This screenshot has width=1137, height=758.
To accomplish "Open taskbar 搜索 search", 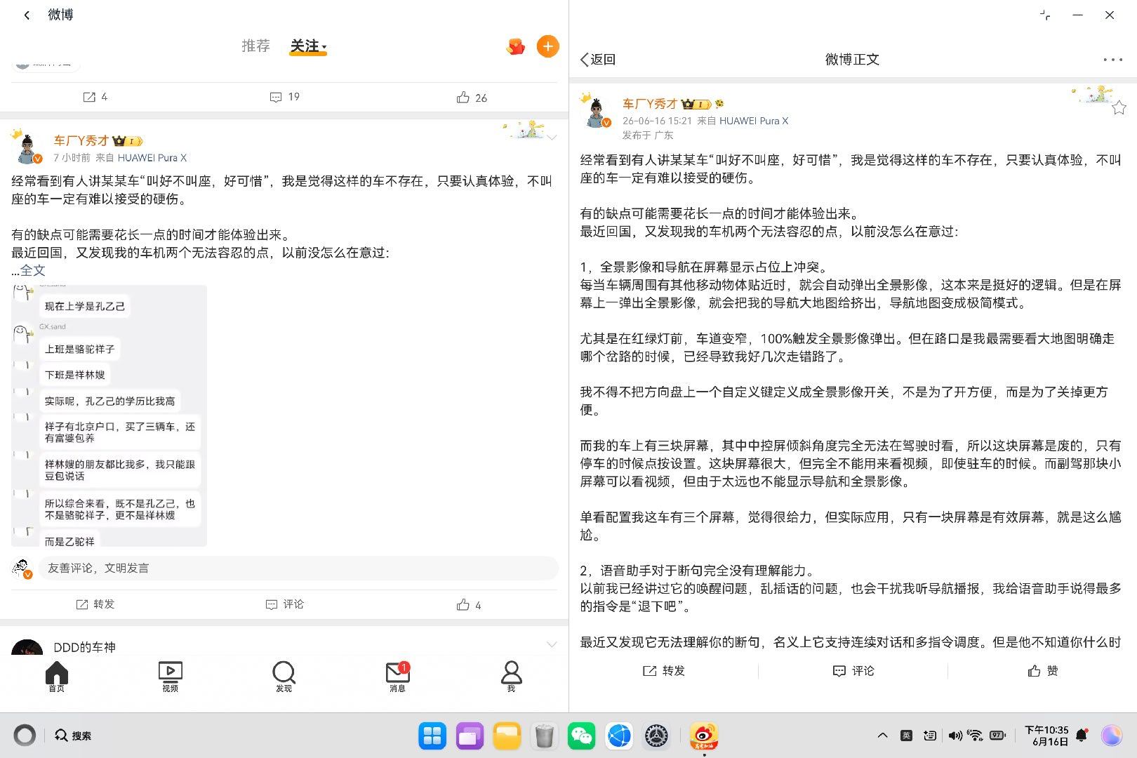I will [x=73, y=736].
